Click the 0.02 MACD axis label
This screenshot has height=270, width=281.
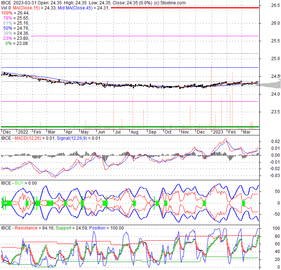pyautogui.click(x=276, y=142)
